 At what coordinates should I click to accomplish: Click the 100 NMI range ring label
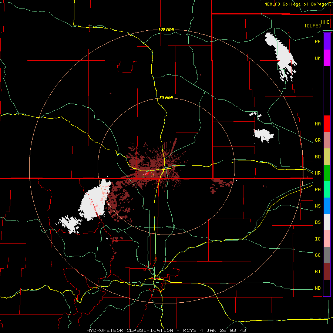(166, 29)
